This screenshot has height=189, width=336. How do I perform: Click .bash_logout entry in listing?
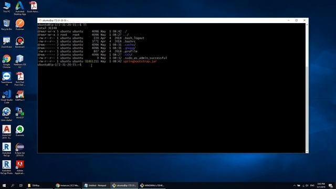(x=134, y=38)
